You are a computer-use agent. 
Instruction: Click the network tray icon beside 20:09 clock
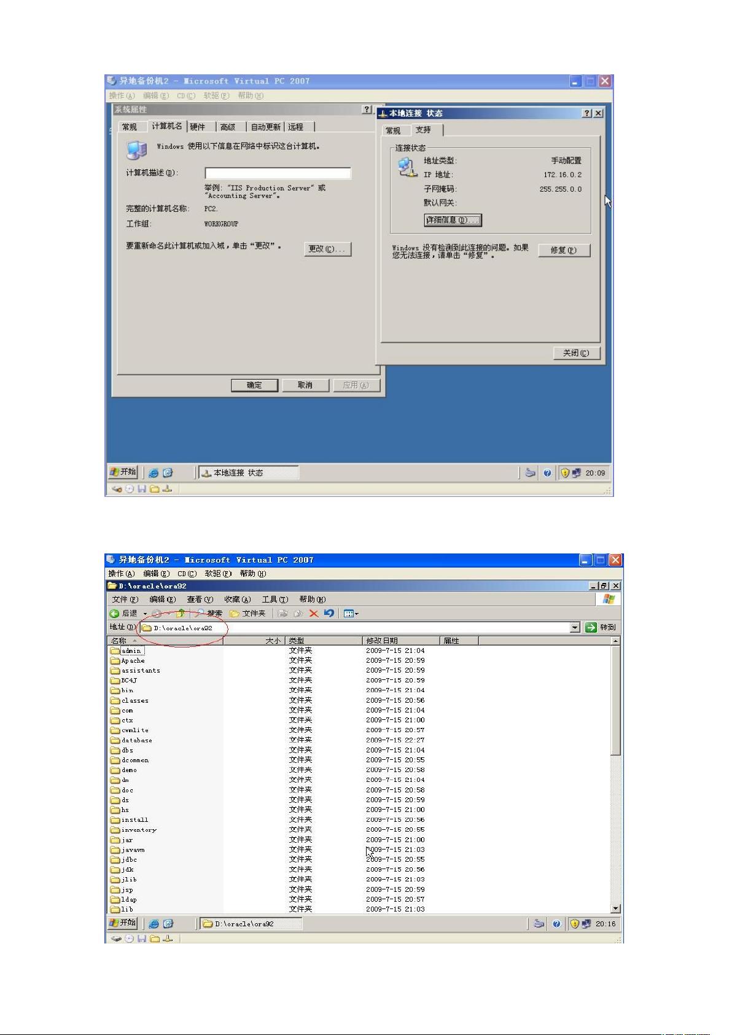pyautogui.click(x=576, y=473)
